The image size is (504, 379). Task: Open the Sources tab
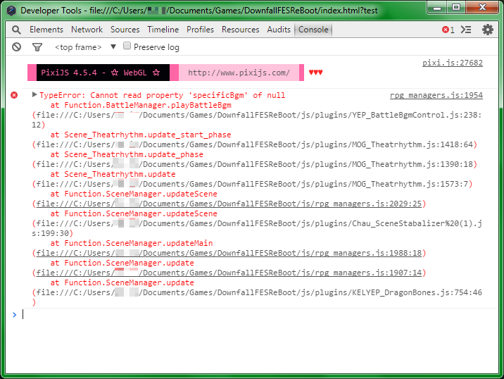click(125, 30)
